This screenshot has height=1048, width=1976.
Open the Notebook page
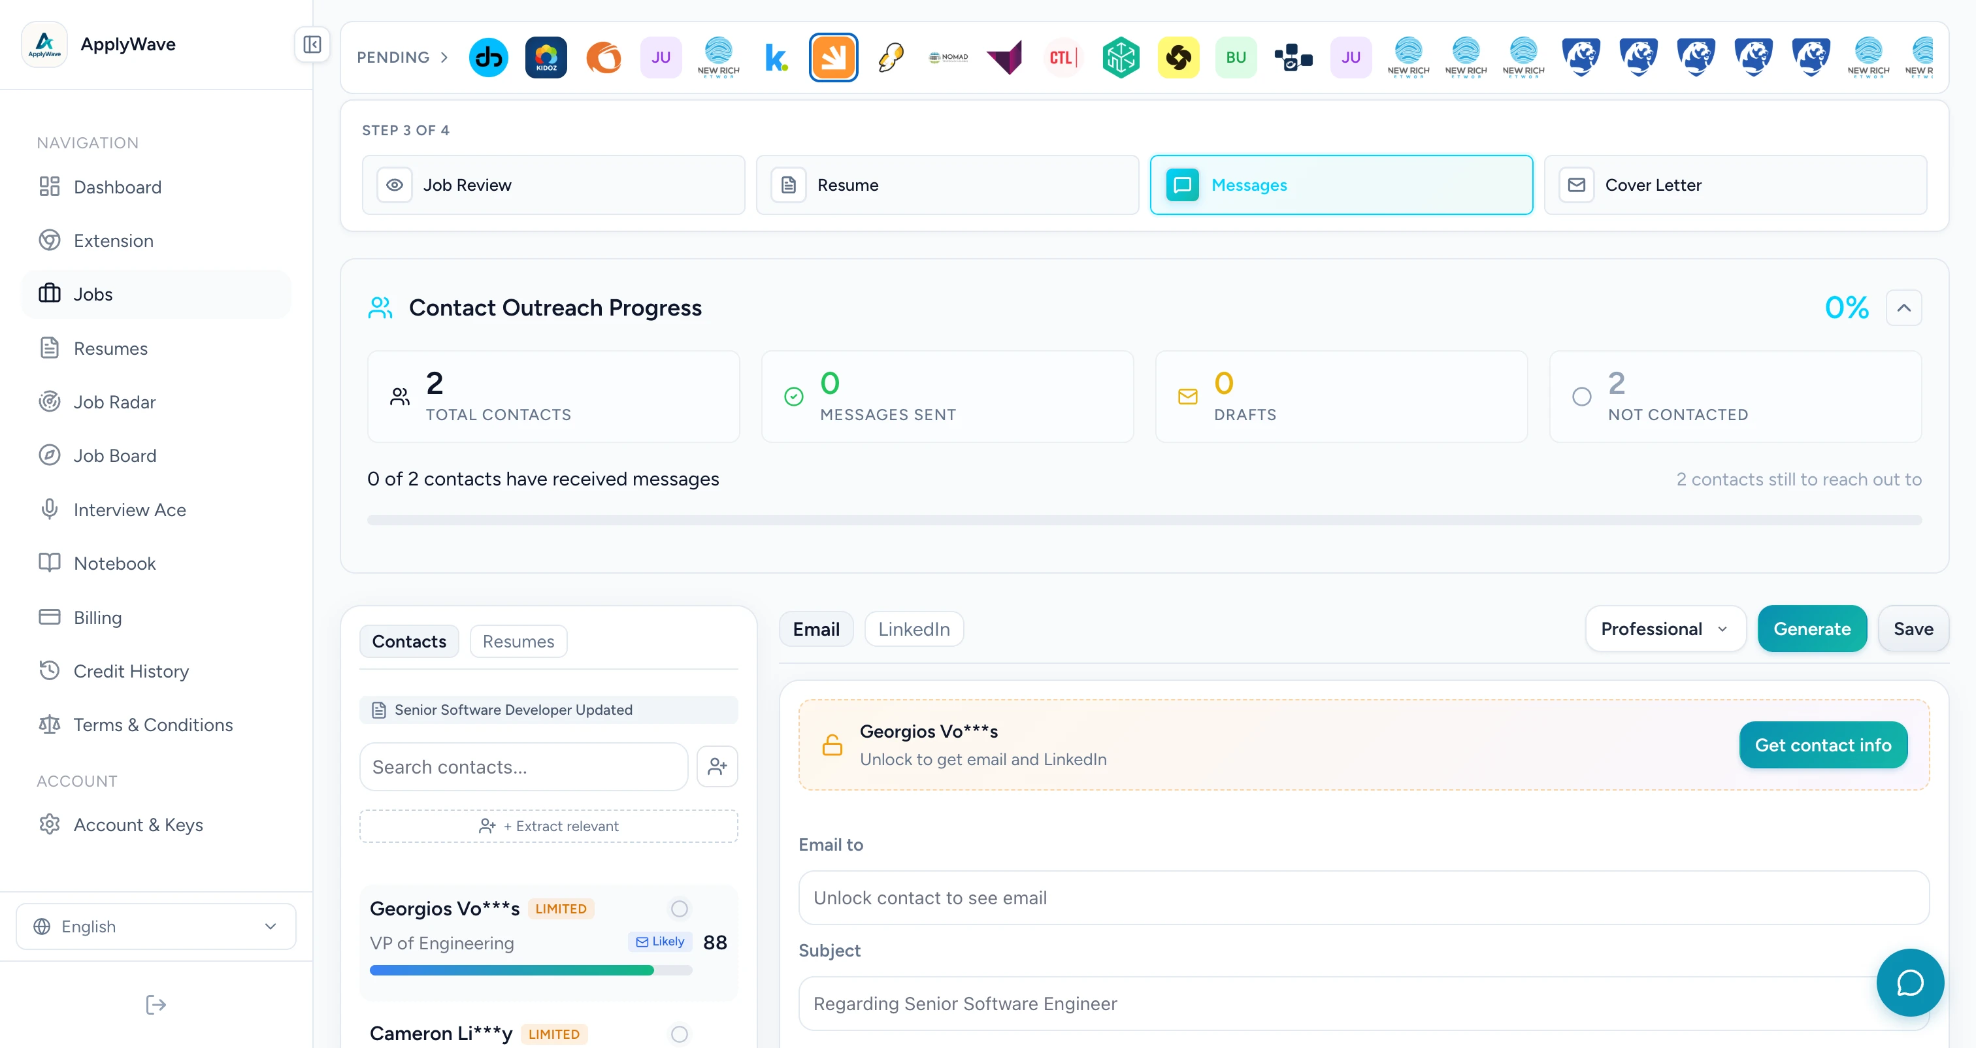pos(156,563)
